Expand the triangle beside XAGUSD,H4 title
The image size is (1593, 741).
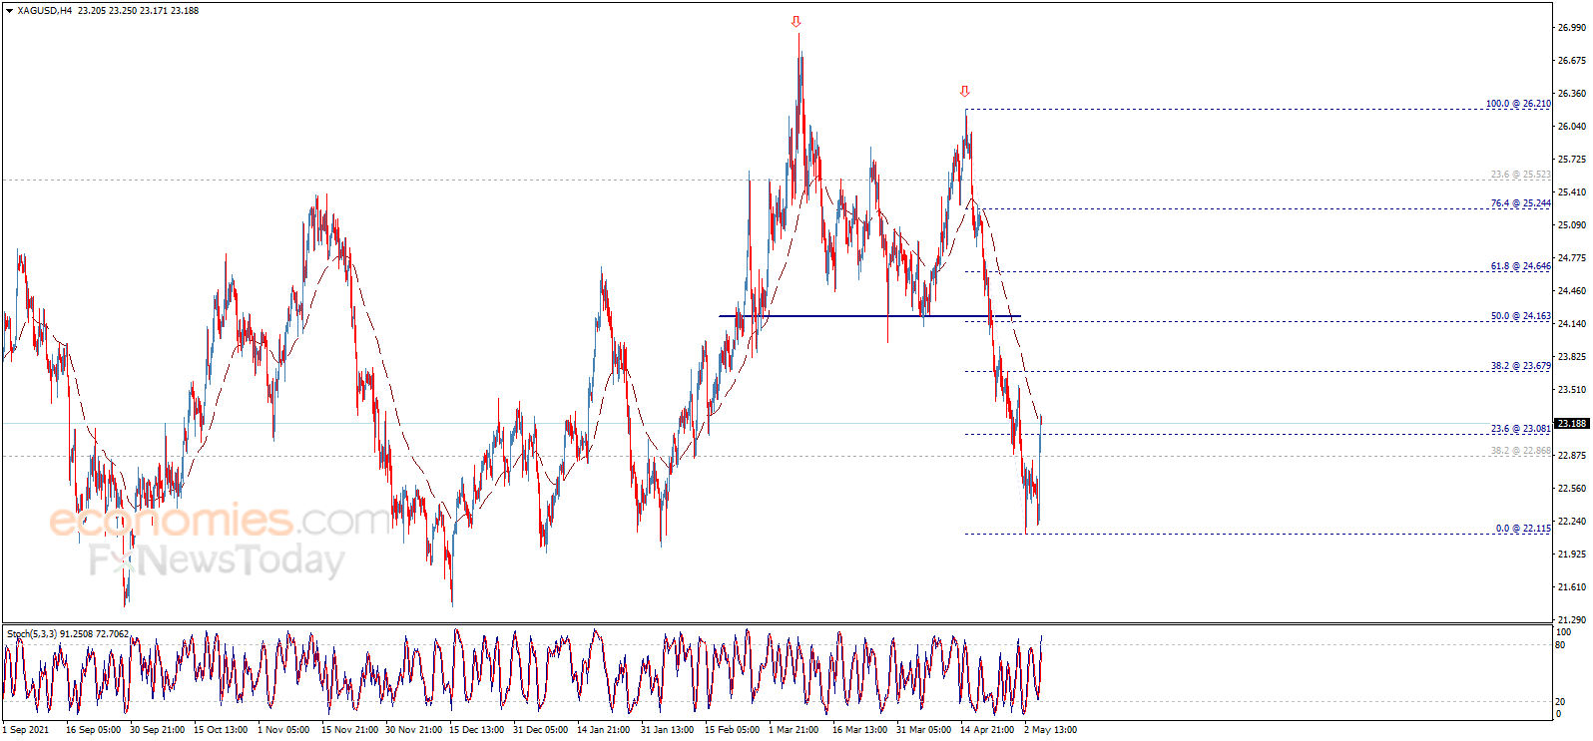click(10, 11)
